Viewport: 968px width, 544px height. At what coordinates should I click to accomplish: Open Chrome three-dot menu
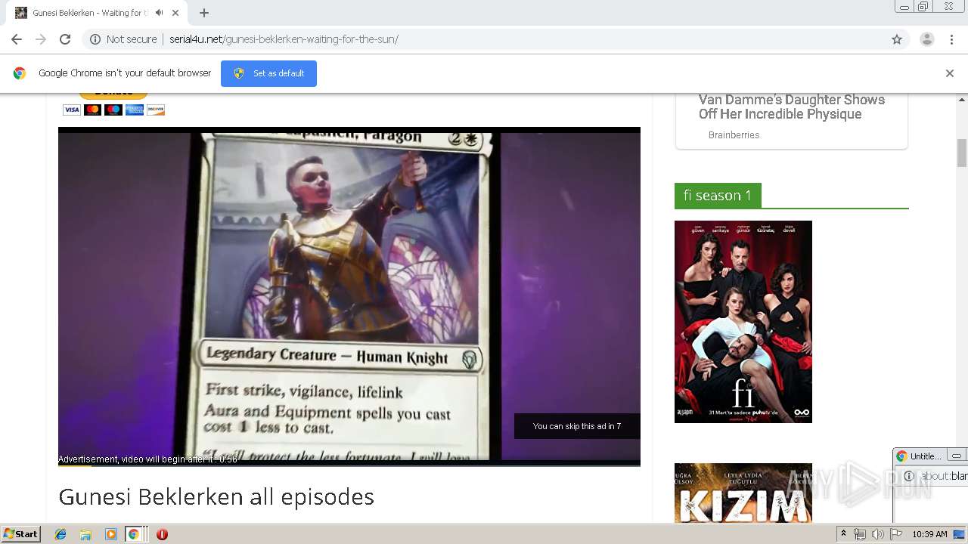click(x=951, y=39)
